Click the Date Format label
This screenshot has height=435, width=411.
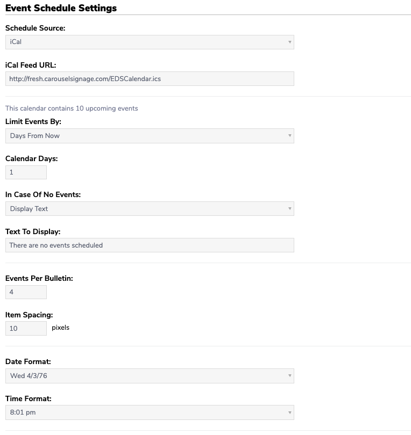28,361
